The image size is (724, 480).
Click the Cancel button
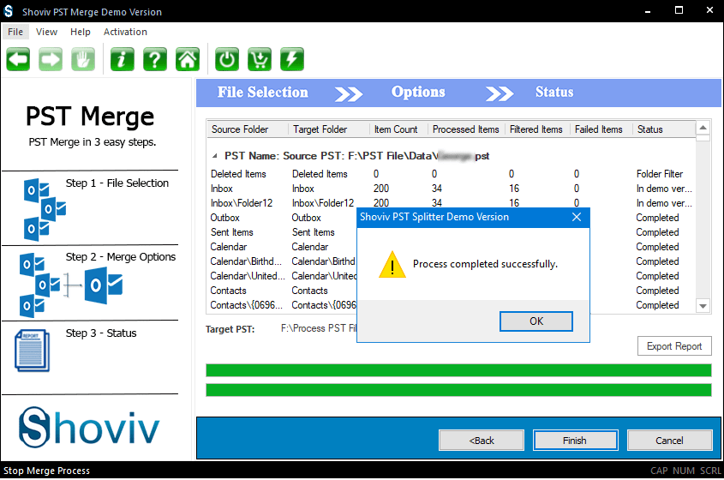click(x=669, y=441)
